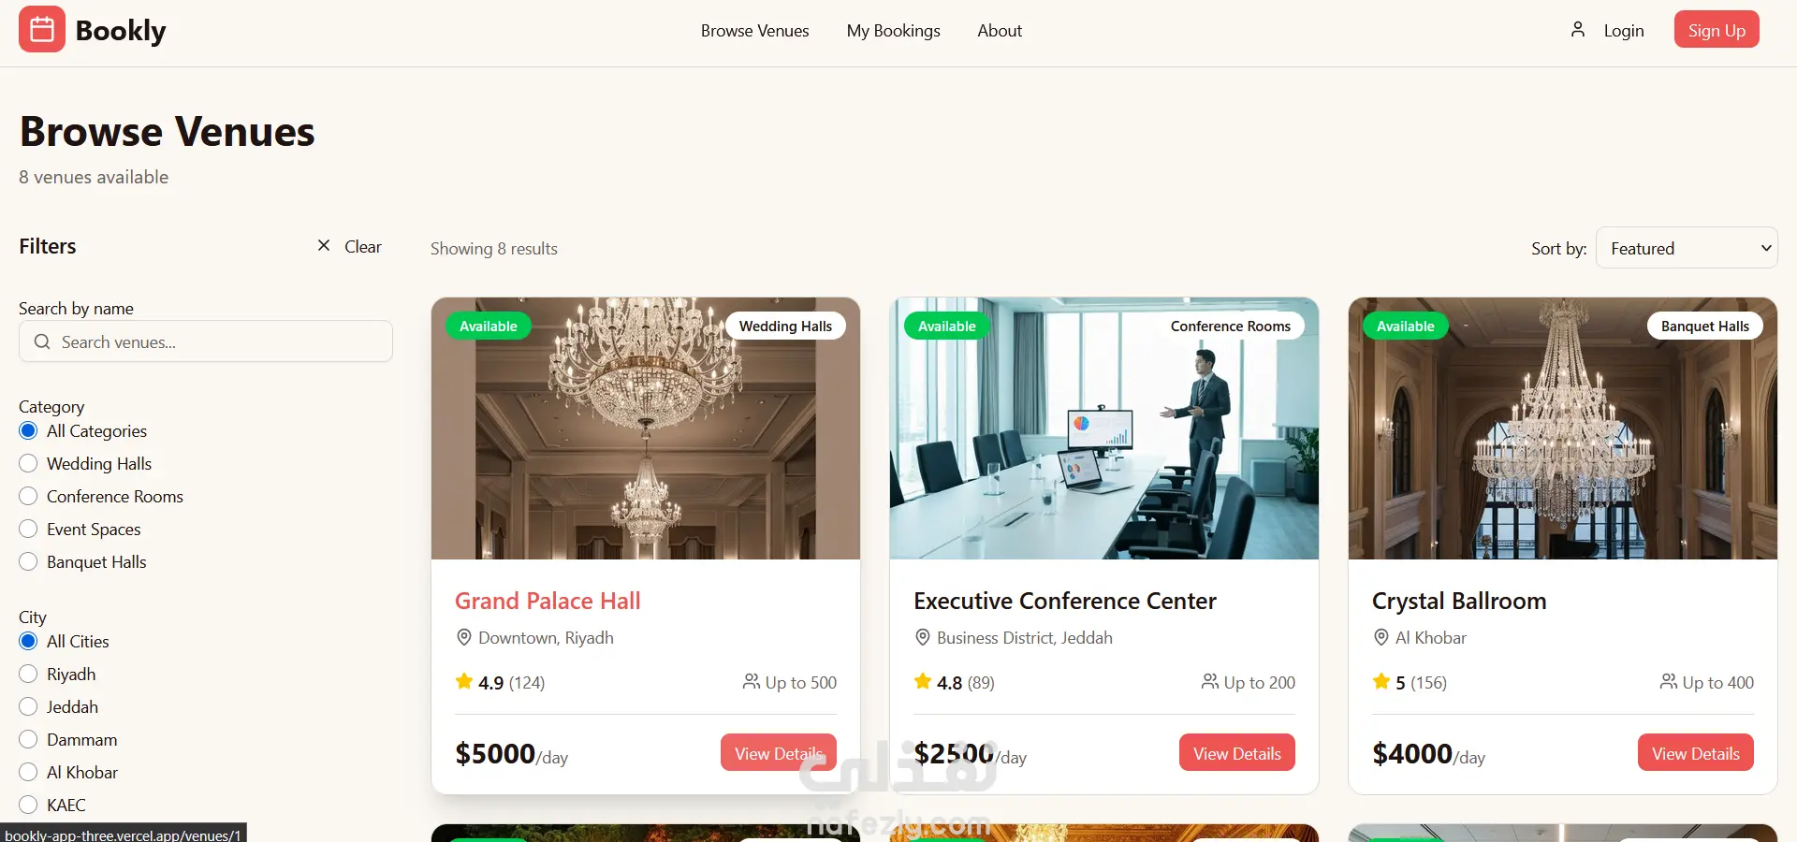Go to the About page in navigation
1797x842 pixels.
(x=1000, y=31)
